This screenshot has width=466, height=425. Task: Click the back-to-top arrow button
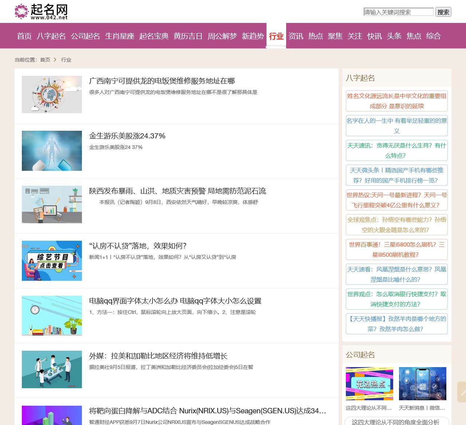pos(462,392)
